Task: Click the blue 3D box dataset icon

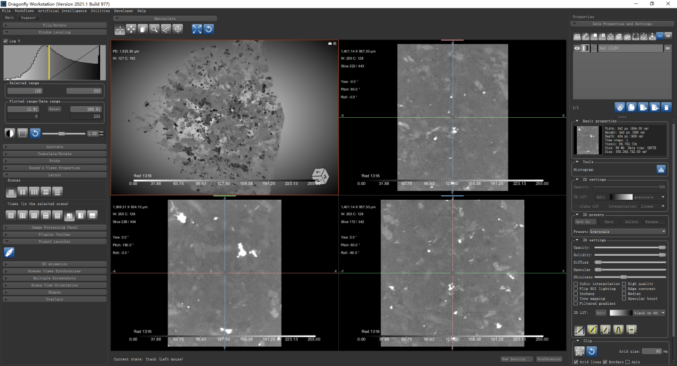Action: [x=619, y=107]
